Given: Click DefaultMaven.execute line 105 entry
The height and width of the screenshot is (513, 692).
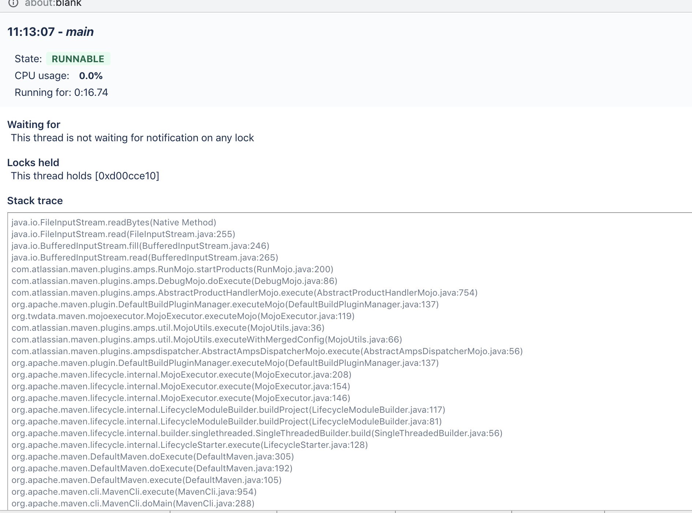Looking at the screenshot, I should [147, 480].
